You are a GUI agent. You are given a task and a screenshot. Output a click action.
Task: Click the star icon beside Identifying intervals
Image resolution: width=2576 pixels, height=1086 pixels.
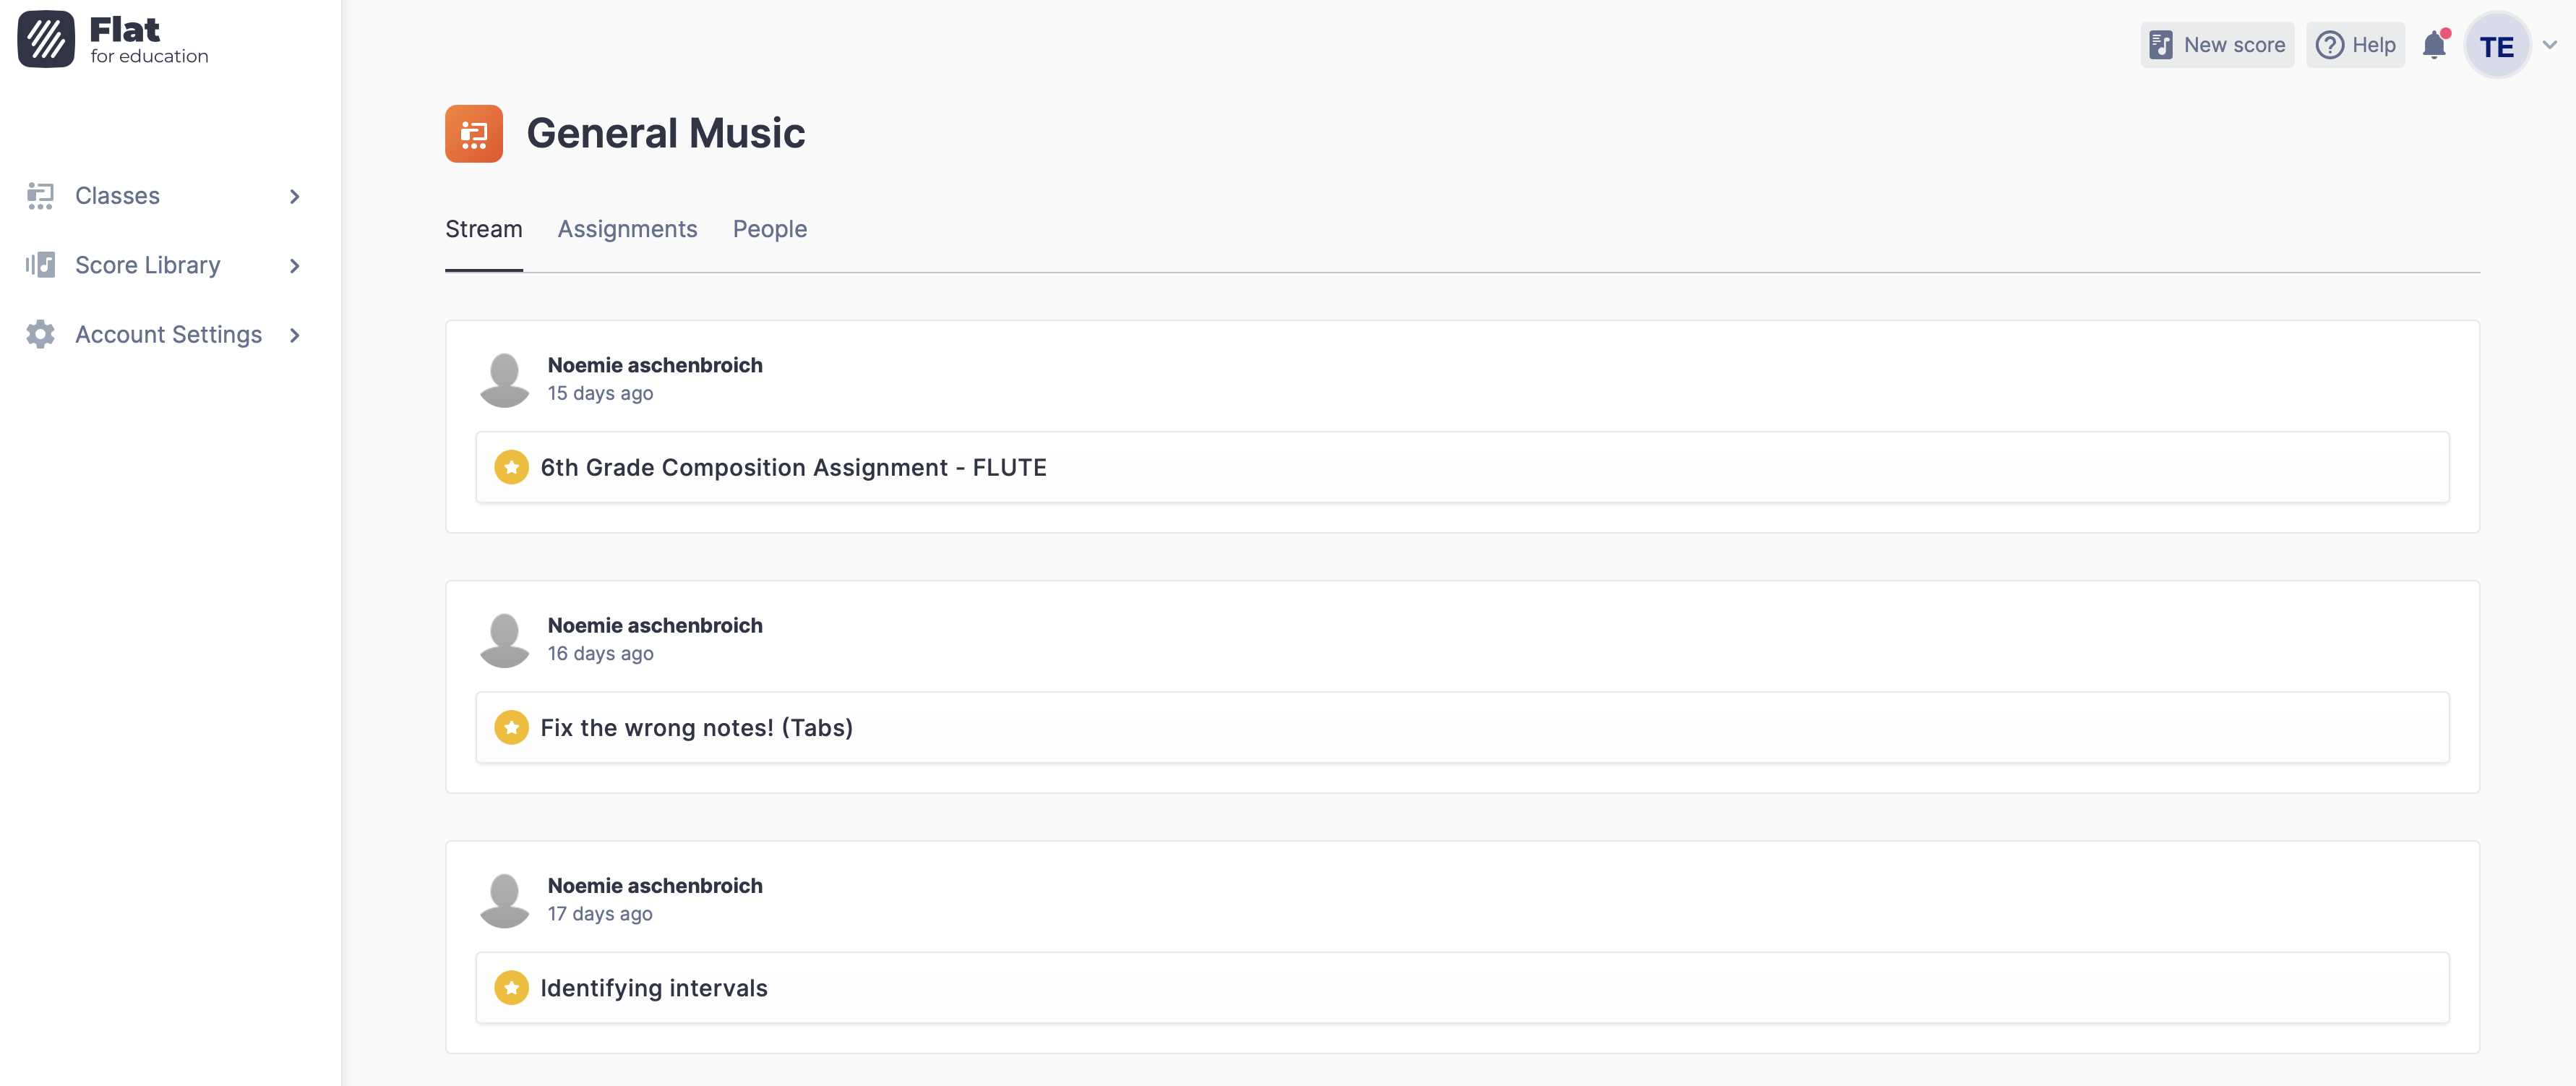[511, 988]
